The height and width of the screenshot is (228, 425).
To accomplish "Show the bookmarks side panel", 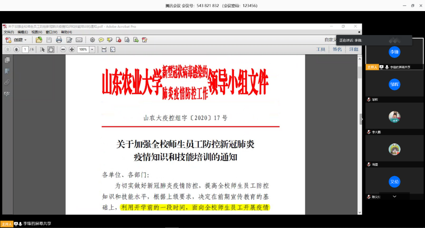I will pyautogui.click(x=7, y=71).
